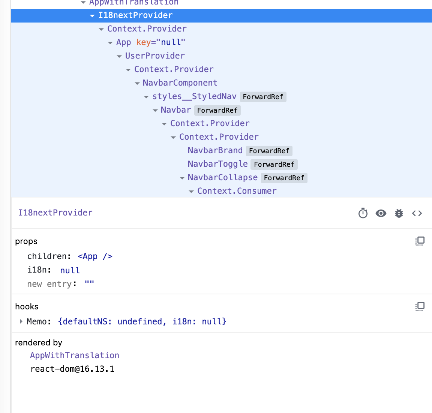Click the bug icon to log component data
This screenshot has width=432, height=413.
pos(399,213)
